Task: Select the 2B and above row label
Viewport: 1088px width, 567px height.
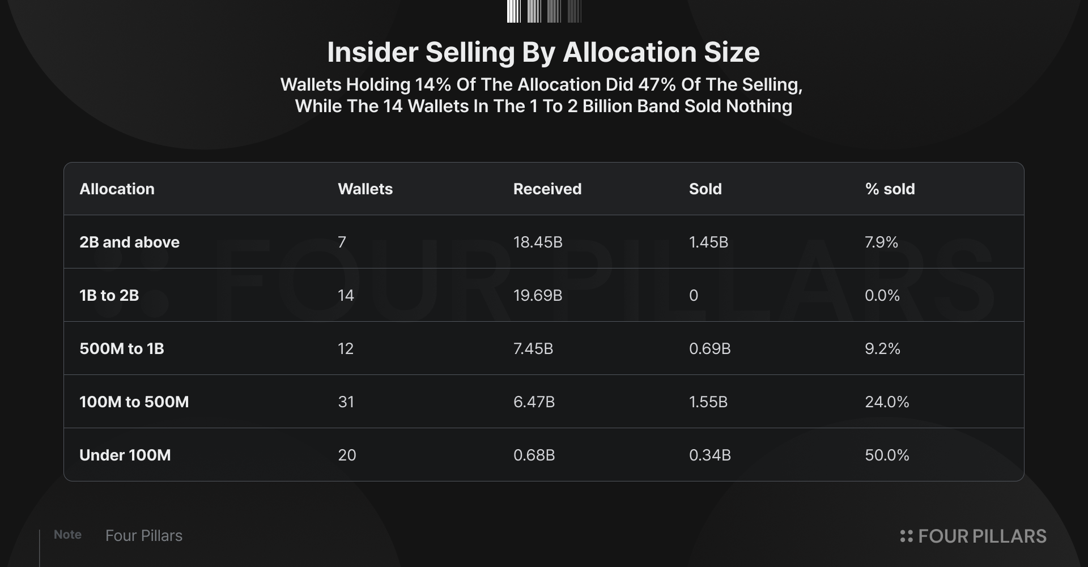Action: click(x=129, y=242)
